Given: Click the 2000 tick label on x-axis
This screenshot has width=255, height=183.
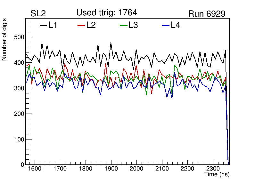Looking at the screenshot, I should tap(136, 169).
